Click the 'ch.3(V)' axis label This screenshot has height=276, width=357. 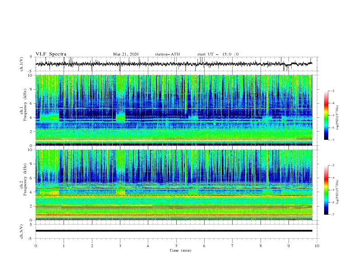[x=21, y=231]
